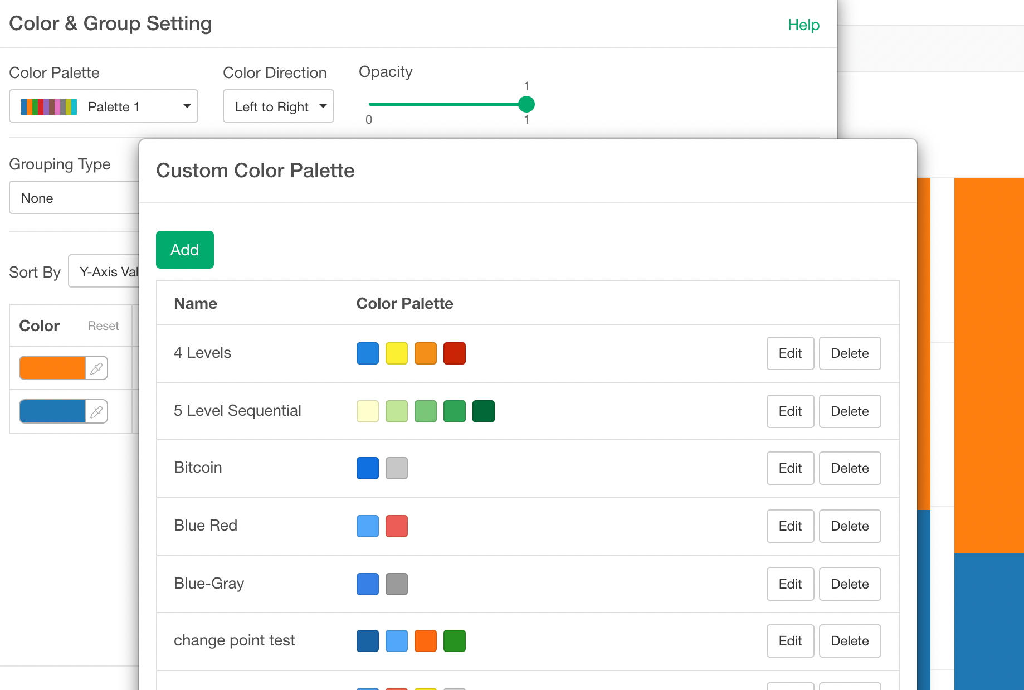Delete the Blue-Gray palette
Viewport: 1024px width, 690px height.
point(850,584)
